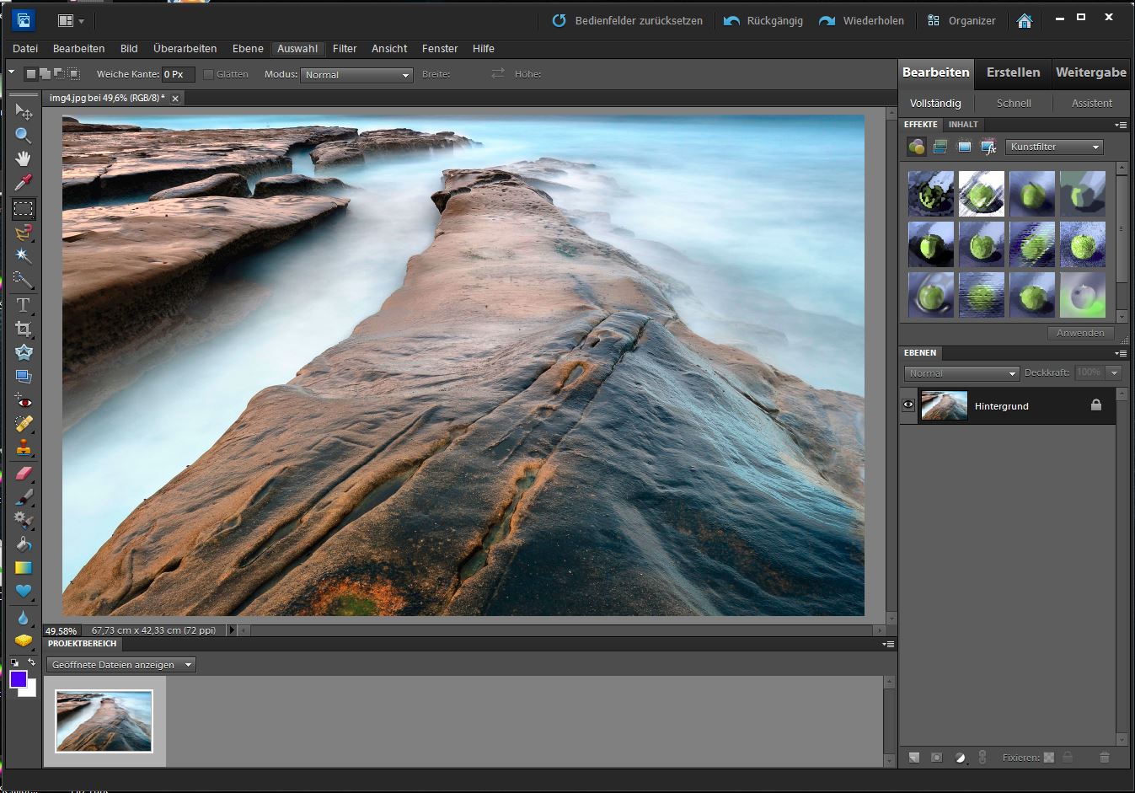Select the Hand tool
The width and height of the screenshot is (1135, 793).
[23, 158]
